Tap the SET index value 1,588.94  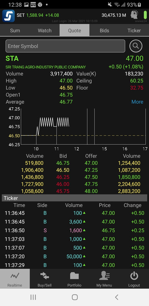pos(35,15)
